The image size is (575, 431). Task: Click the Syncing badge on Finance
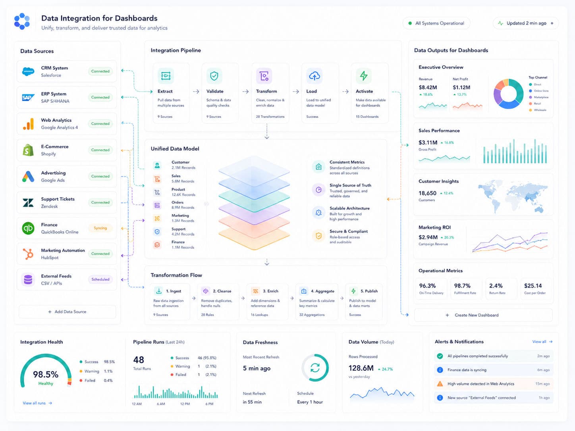pyautogui.click(x=100, y=228)
